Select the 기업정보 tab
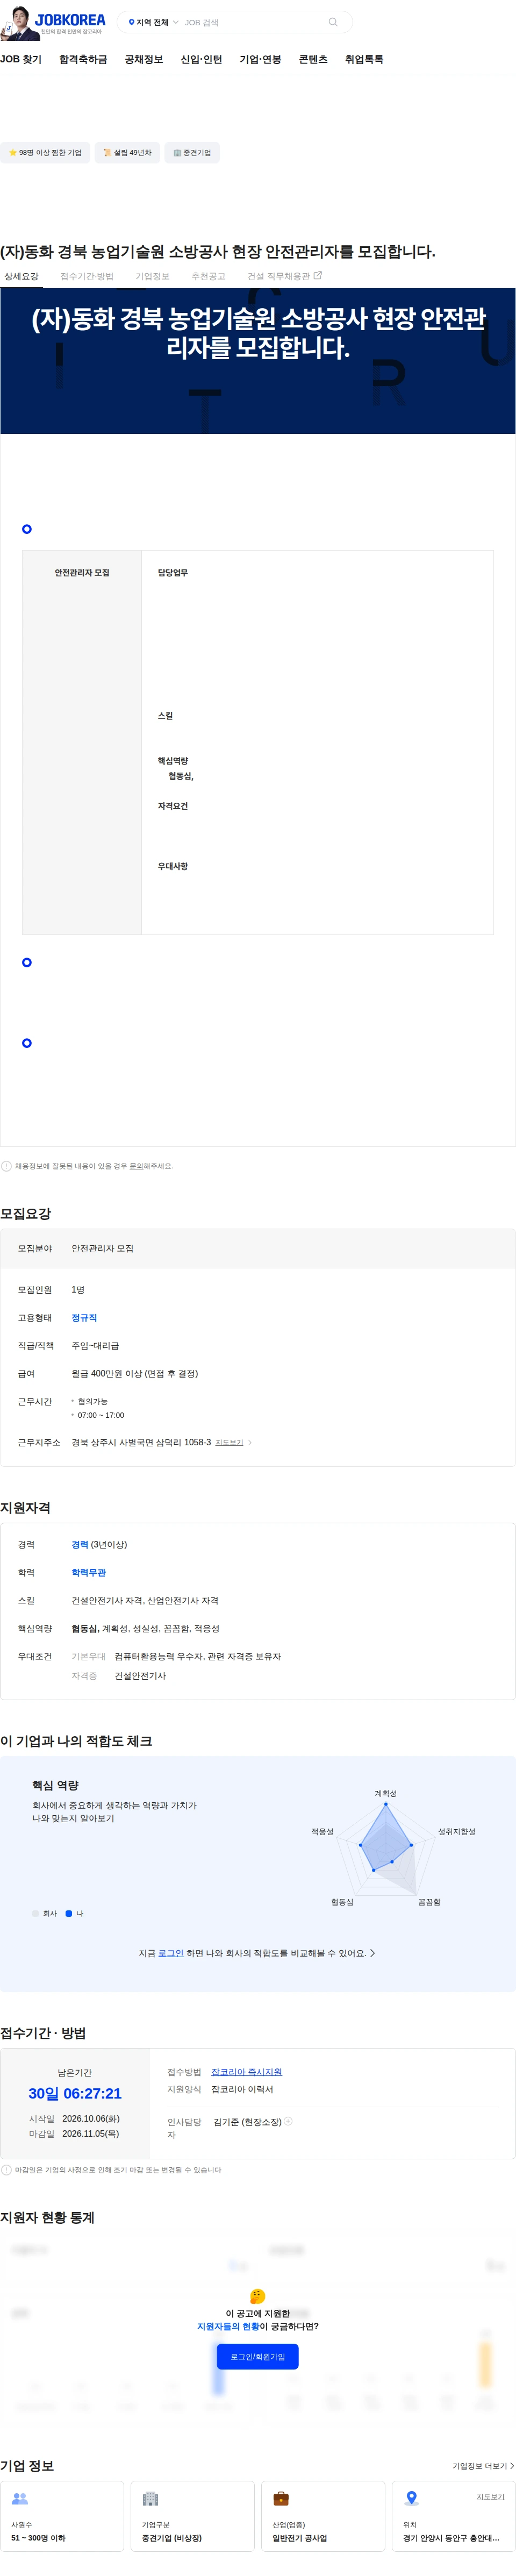 152,276
